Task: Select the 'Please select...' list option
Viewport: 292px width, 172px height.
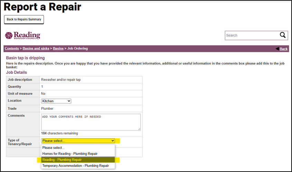Action: (78, 148)
